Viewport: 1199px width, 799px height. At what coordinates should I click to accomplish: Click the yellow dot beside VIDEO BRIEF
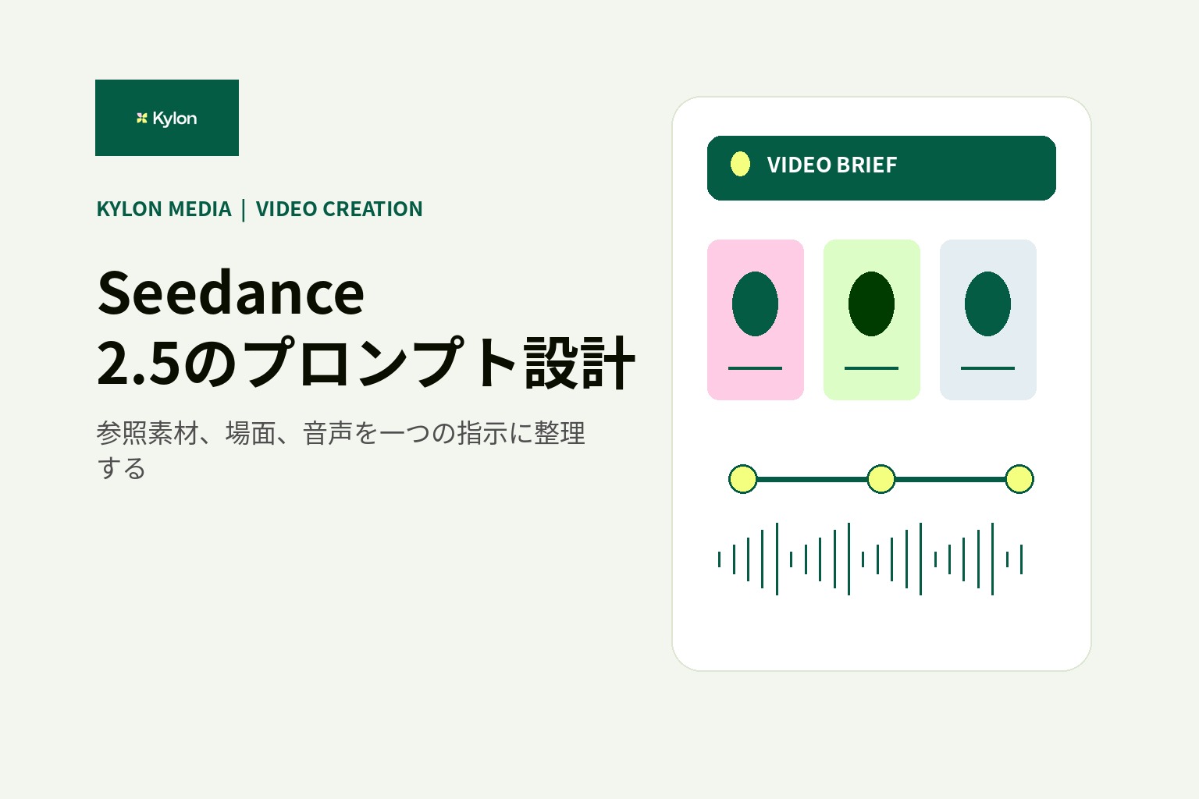pos(740,165)
